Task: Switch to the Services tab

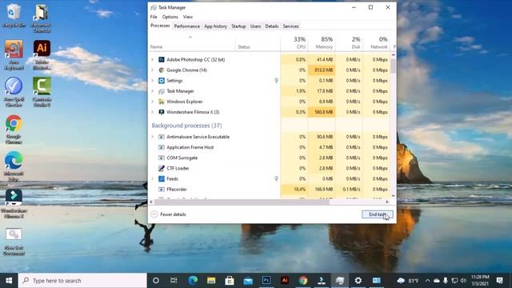Action: point(290,26)
